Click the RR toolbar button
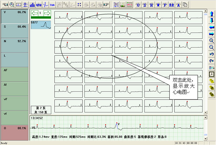This screenshot has width=216, height=145. click(171, 5)
